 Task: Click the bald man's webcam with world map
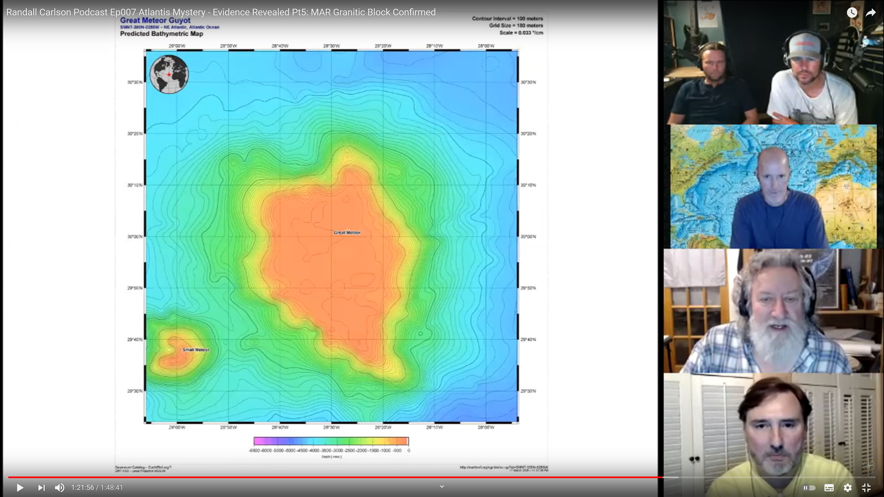click(x=773, y=187)
